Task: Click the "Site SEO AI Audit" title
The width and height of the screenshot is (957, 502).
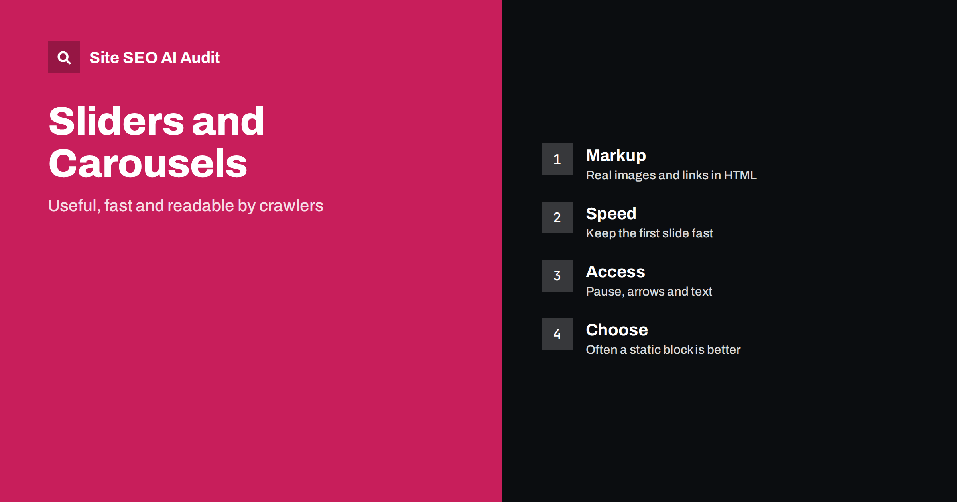Action: 154,57
